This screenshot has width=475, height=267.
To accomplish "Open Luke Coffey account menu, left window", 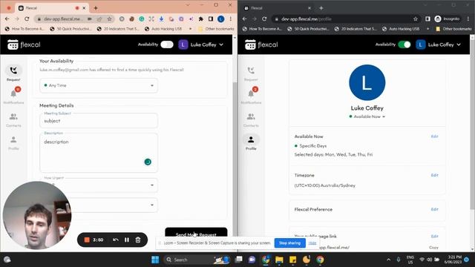I will tap(201, 44).
